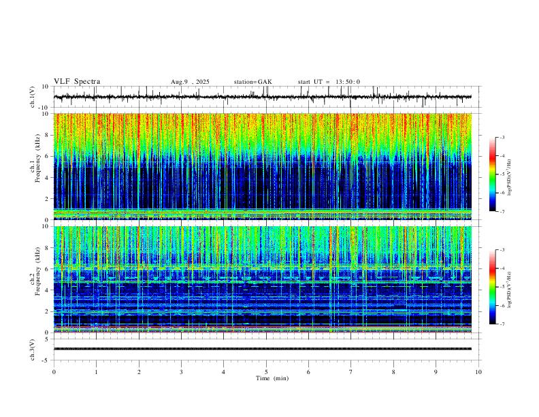Click the ch.1 'Frequency (kHz)' axis label

pyautogui.click(x=37, y=159)
